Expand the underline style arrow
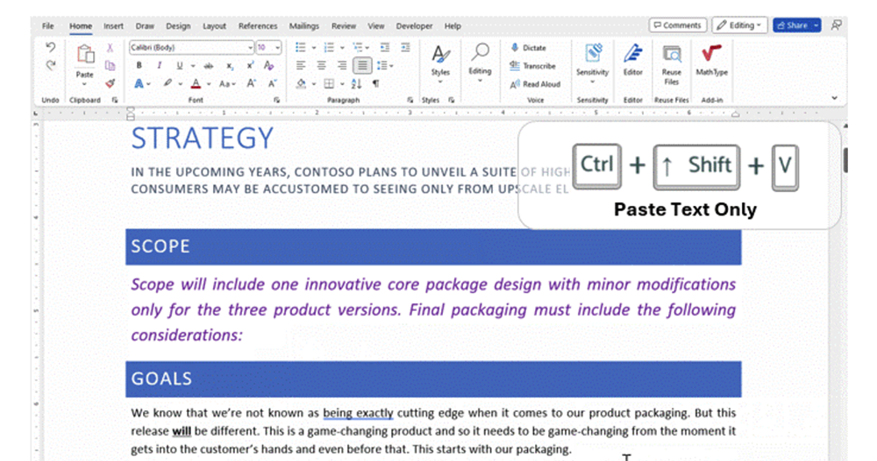 [x=193, y=66]
